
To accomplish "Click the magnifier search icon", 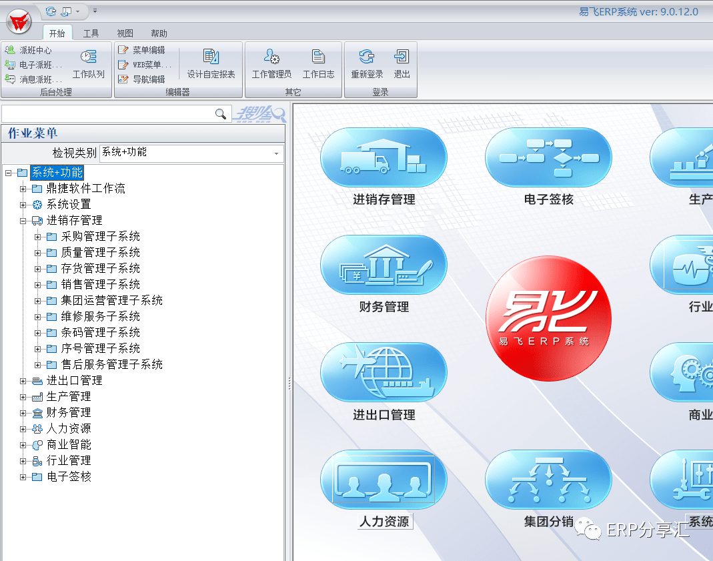I will pyautogui.click(x=221, y=113).
